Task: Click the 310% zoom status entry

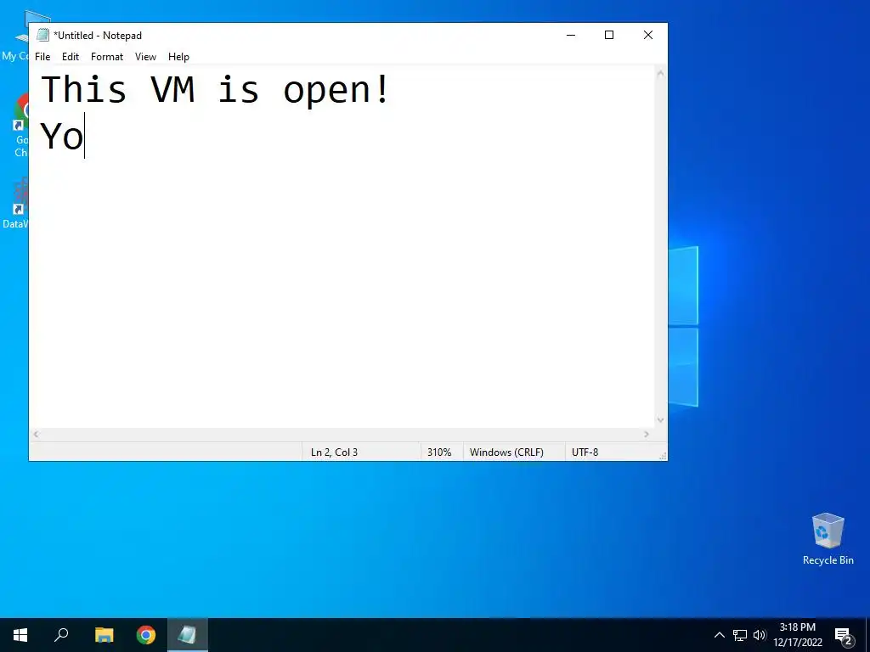Action: pos(439,452)
